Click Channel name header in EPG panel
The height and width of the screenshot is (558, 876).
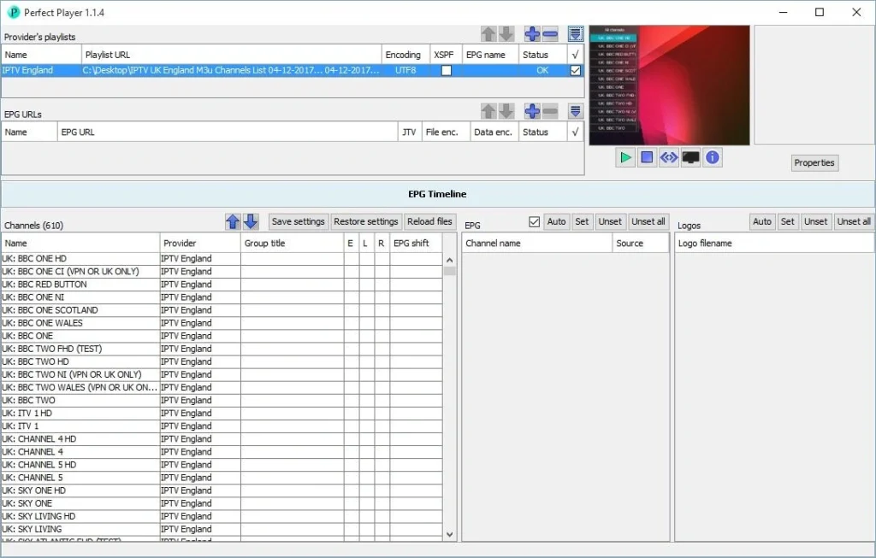click(537, 244)
